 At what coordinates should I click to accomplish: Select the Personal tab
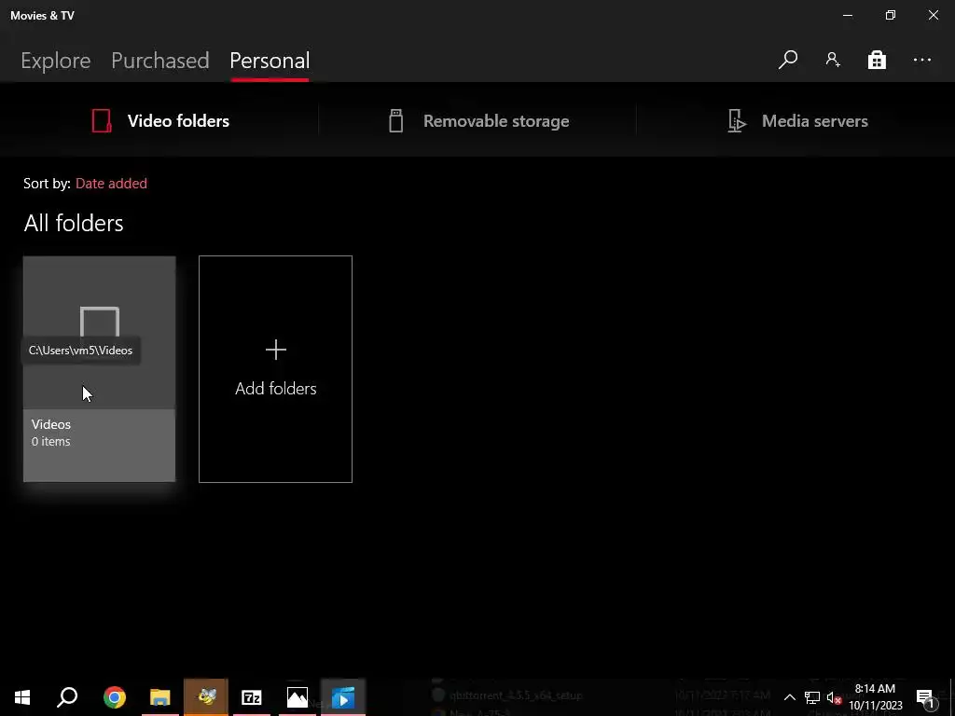coord(270,61)
